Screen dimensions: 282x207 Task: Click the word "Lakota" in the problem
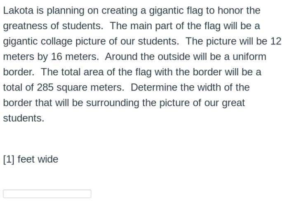click(18, 10)
